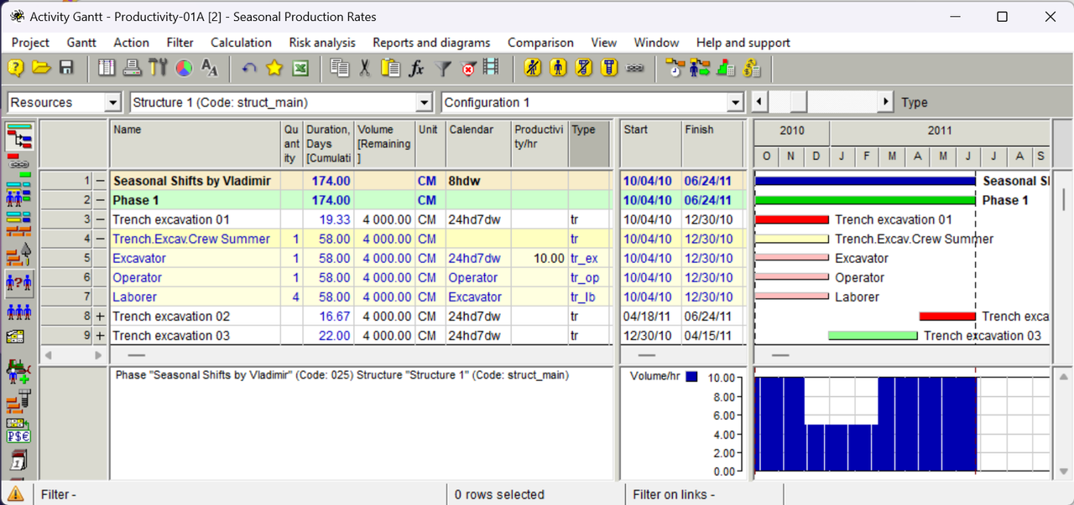Toggle the standing person yellow button
Screen dimensions: 1074x505
point(558,69)
